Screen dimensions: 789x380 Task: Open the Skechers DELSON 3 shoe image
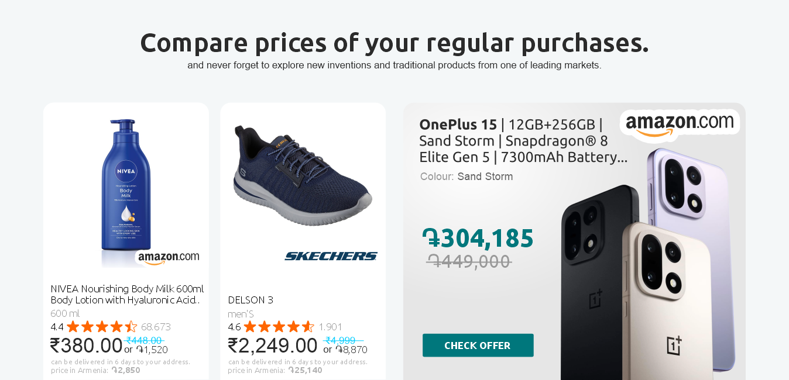[302, 175]
